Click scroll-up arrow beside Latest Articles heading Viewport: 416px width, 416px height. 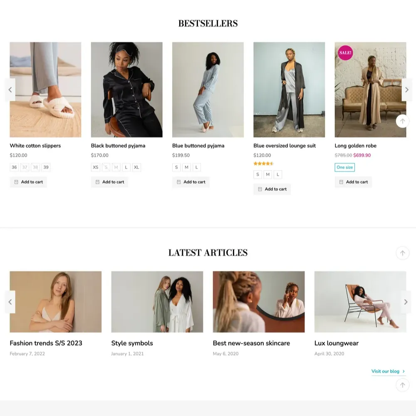pos(402,253)
